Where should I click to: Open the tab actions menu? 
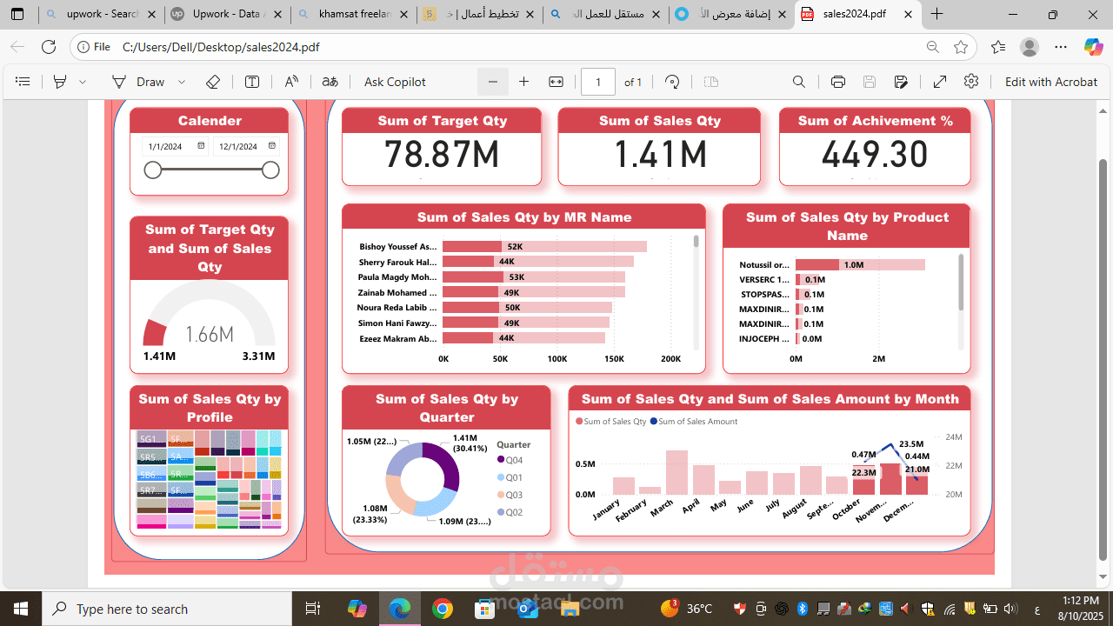point(17,15)
